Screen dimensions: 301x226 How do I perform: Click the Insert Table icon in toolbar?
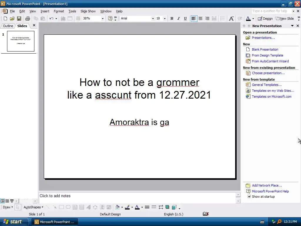coord(70,19)
